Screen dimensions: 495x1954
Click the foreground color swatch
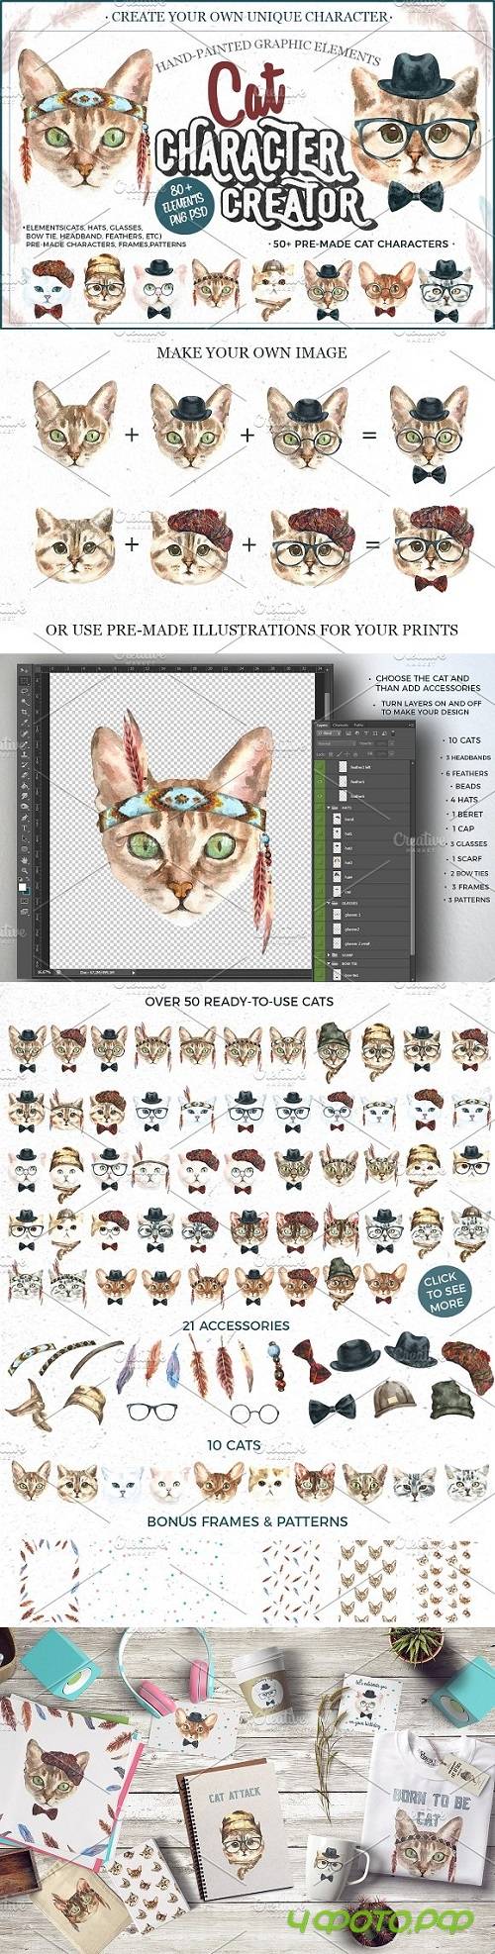[x=22, y=887]
